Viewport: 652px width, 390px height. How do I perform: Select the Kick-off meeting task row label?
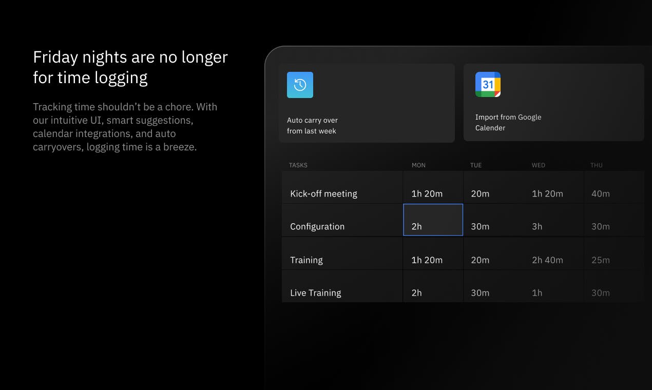323,193
